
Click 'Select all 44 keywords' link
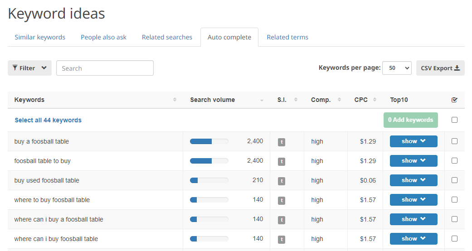pyautogui.click(x=48, y=120)
